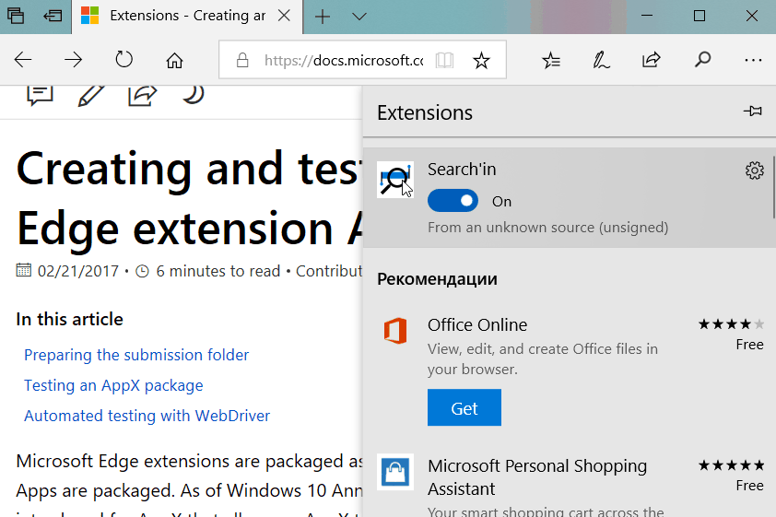Open Microsoft Personal Shopping Assistant details

(537, 477)
